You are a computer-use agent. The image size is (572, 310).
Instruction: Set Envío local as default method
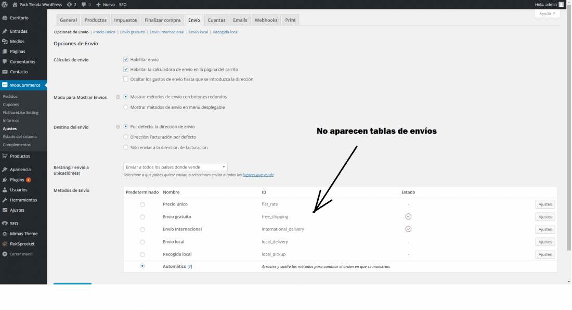coord(142,242)
